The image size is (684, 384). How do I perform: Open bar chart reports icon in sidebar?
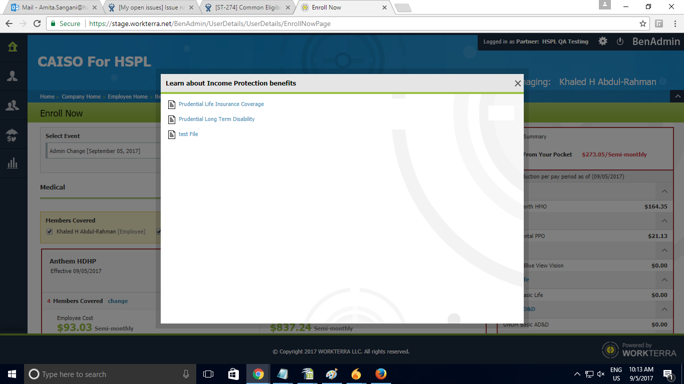point(13,163)
